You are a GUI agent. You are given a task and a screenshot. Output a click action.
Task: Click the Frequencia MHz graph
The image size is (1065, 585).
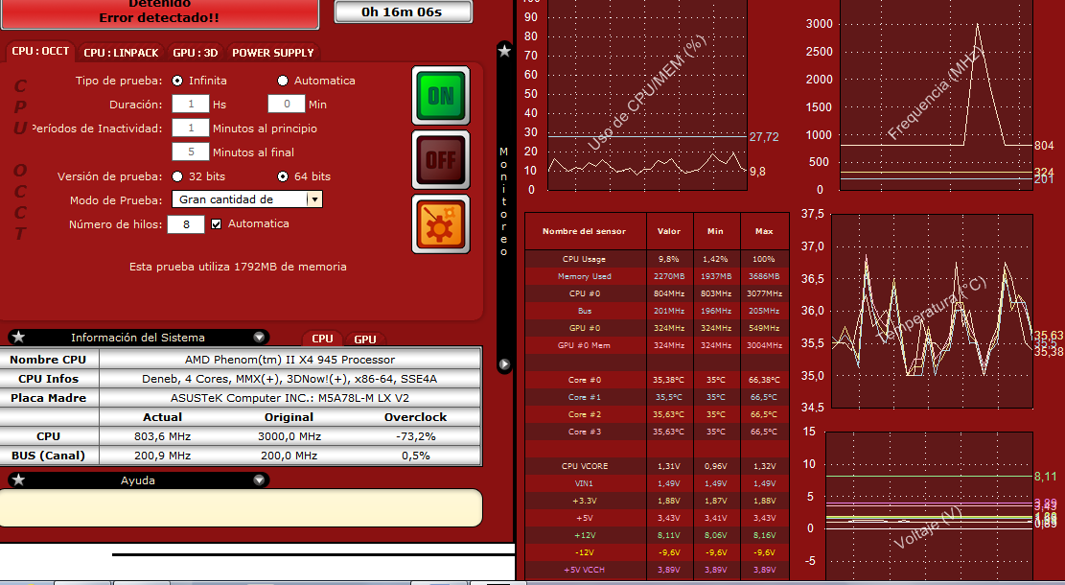(937, 95)
